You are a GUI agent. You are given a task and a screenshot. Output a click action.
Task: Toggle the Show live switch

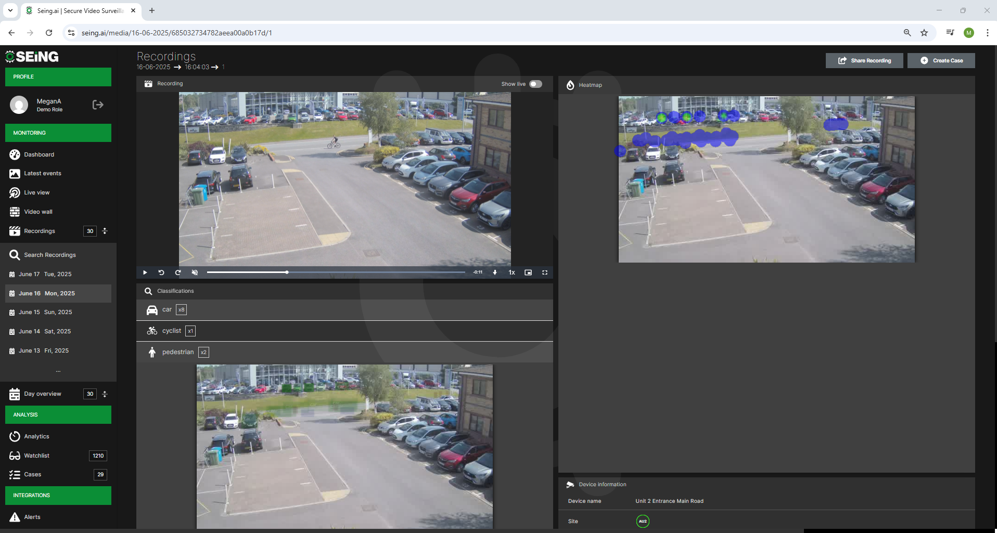535,84
